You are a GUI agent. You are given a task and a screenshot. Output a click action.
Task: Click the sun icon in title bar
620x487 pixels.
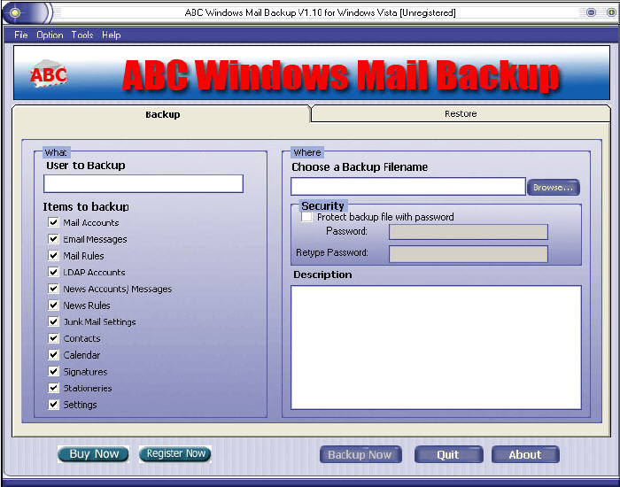coord(15,13)
